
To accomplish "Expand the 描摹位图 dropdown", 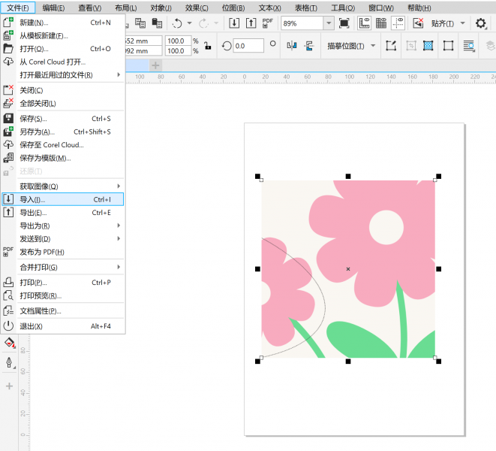I will tap(373, 46).
